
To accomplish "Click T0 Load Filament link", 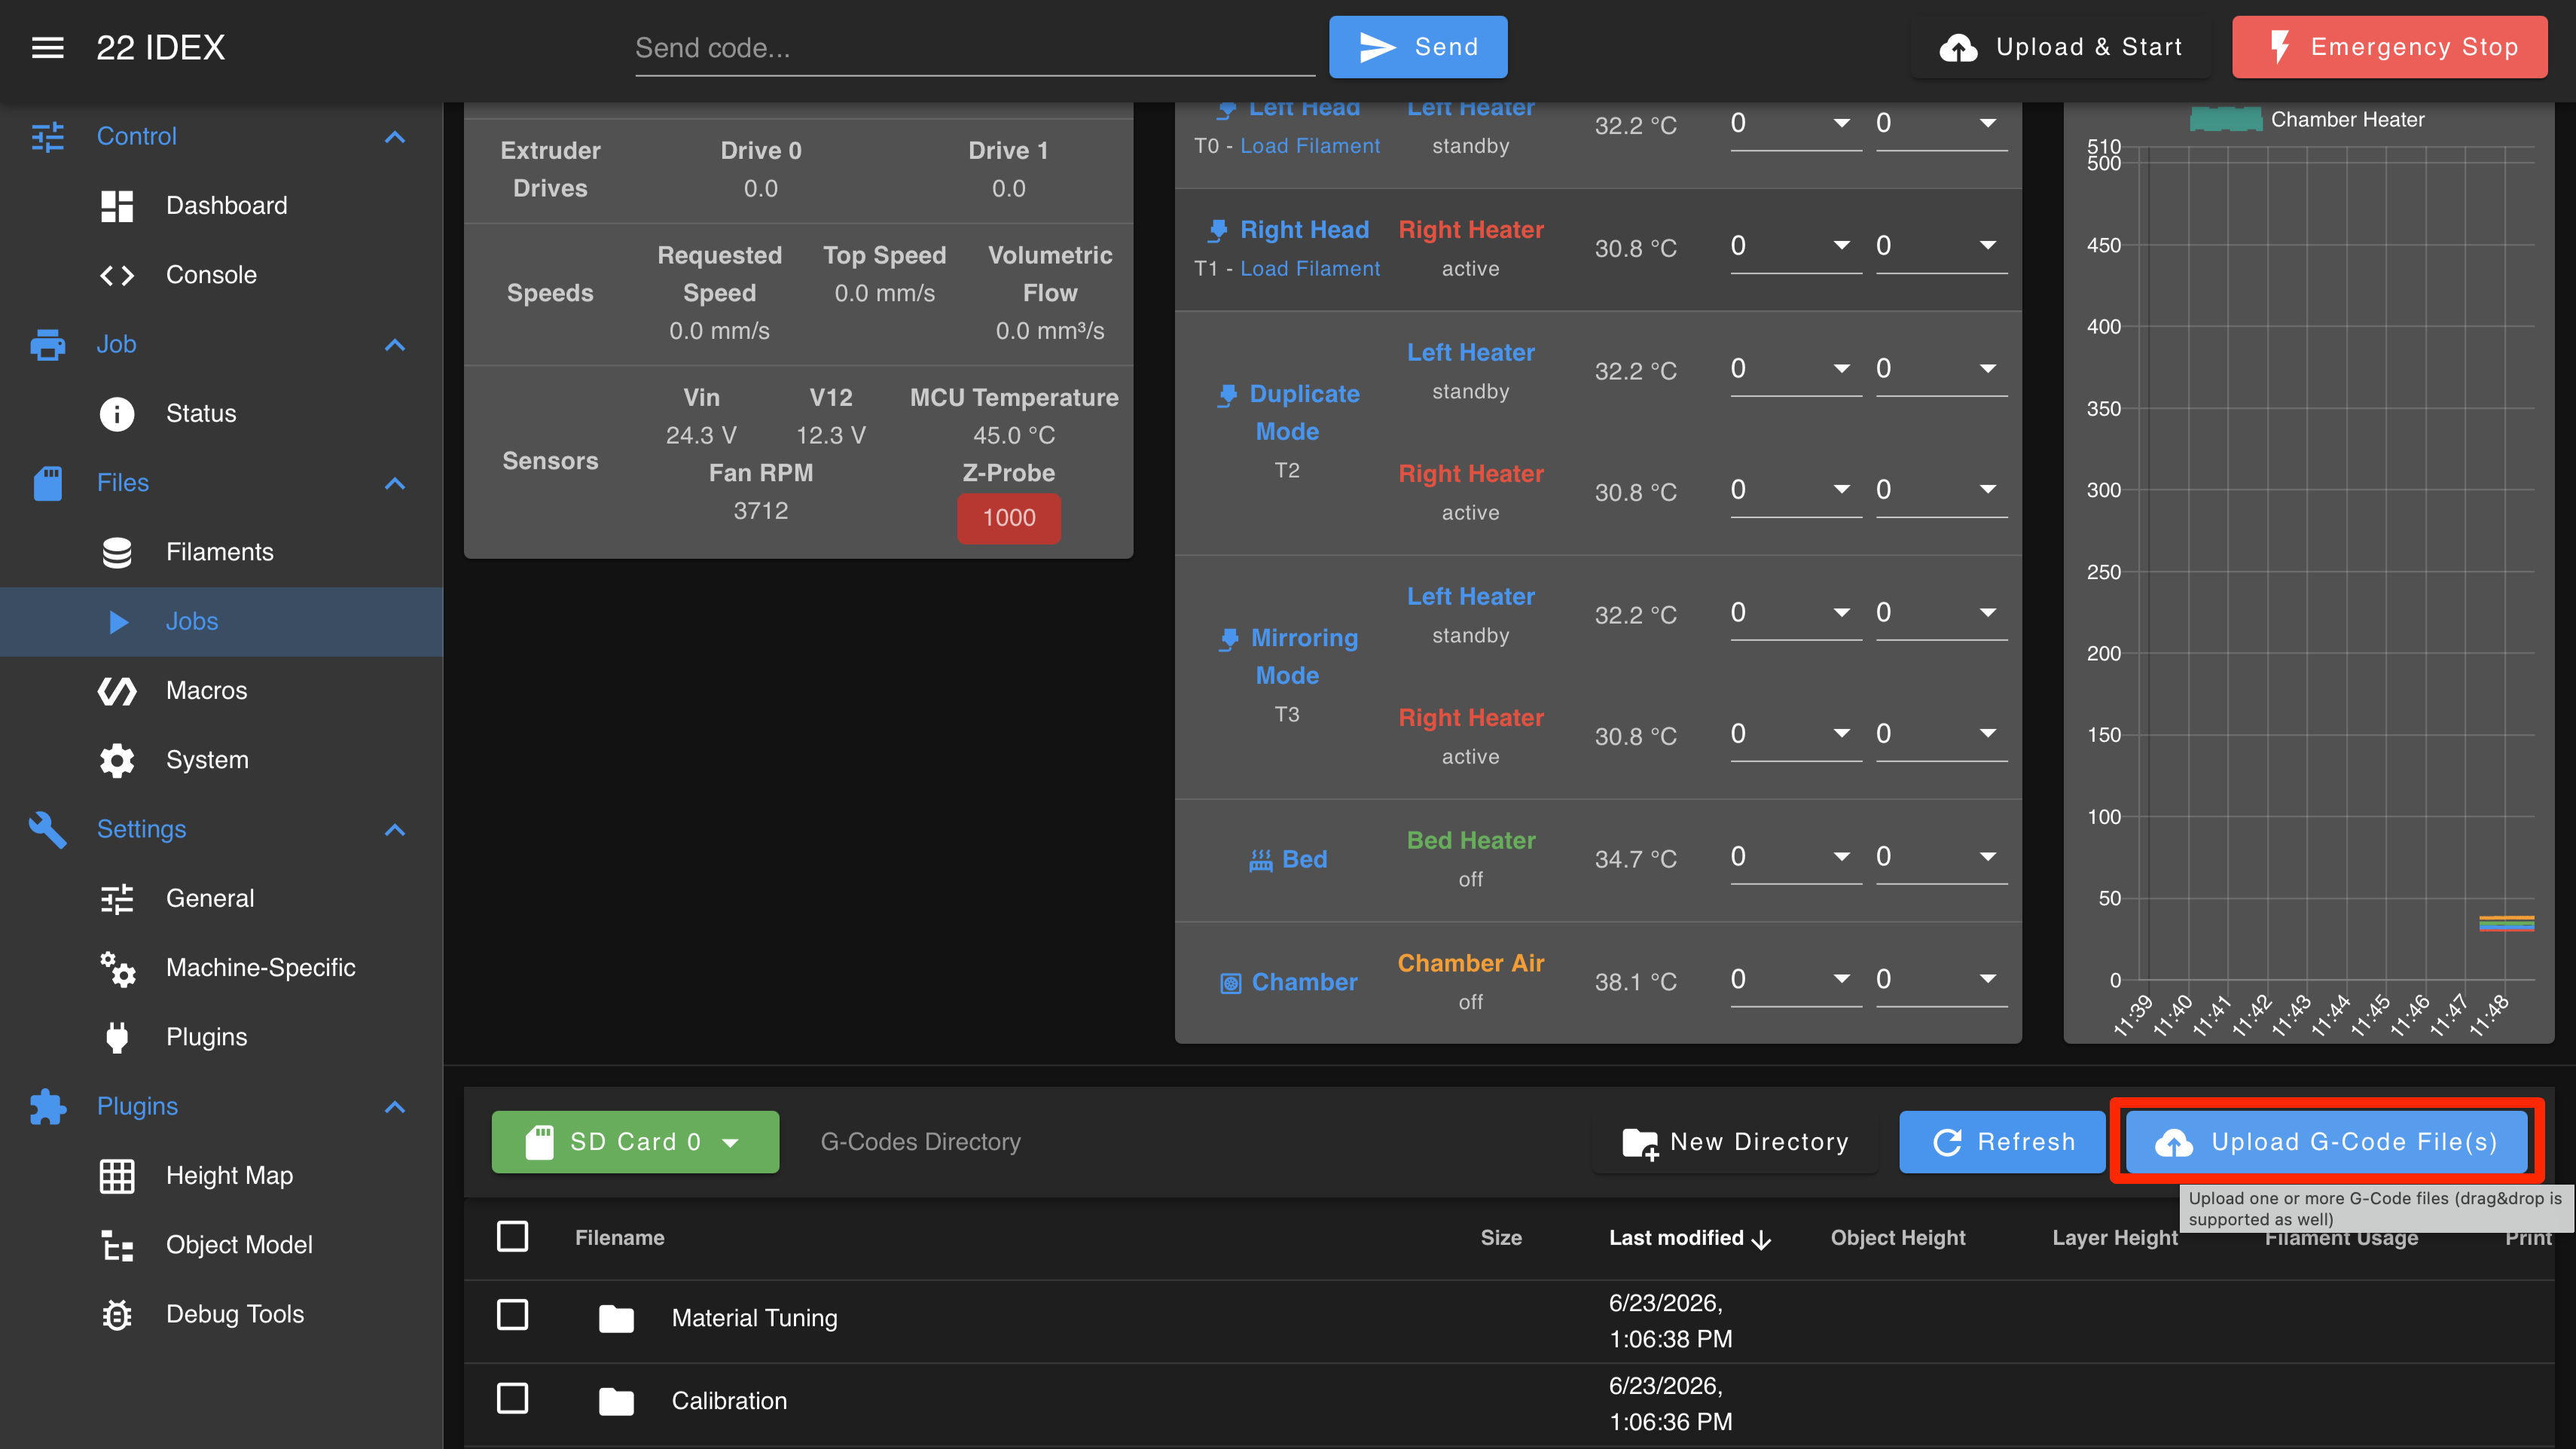I will (x=1310, y=146).
